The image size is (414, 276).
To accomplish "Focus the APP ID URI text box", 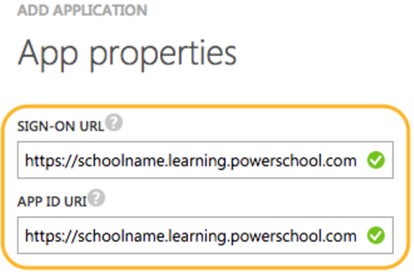I will pyautogui.click(x=205, y=235).
